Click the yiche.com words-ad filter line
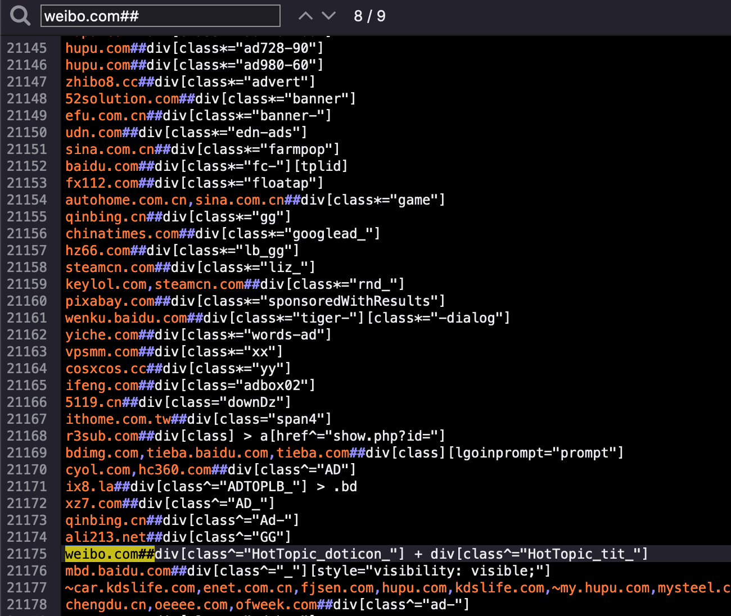Screen dimensions: 731x616 click(x=198, y=334)
